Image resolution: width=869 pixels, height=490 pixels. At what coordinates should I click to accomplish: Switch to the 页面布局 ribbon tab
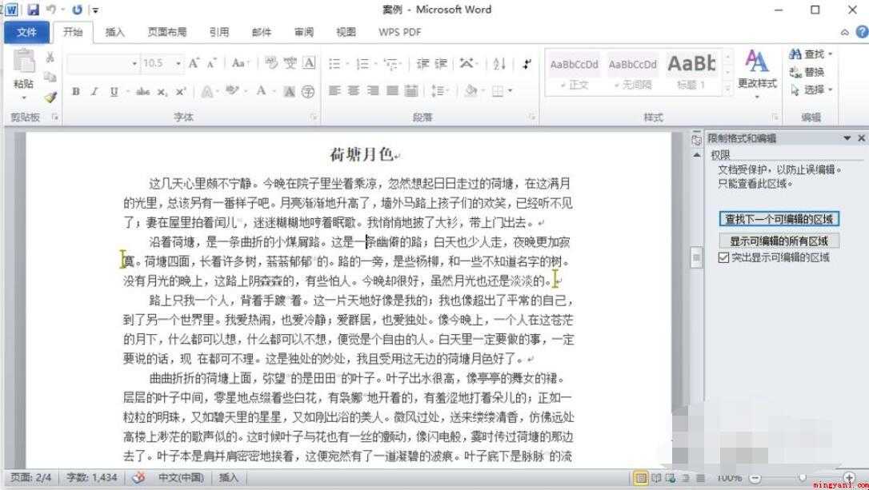click(x=166, y=32)
